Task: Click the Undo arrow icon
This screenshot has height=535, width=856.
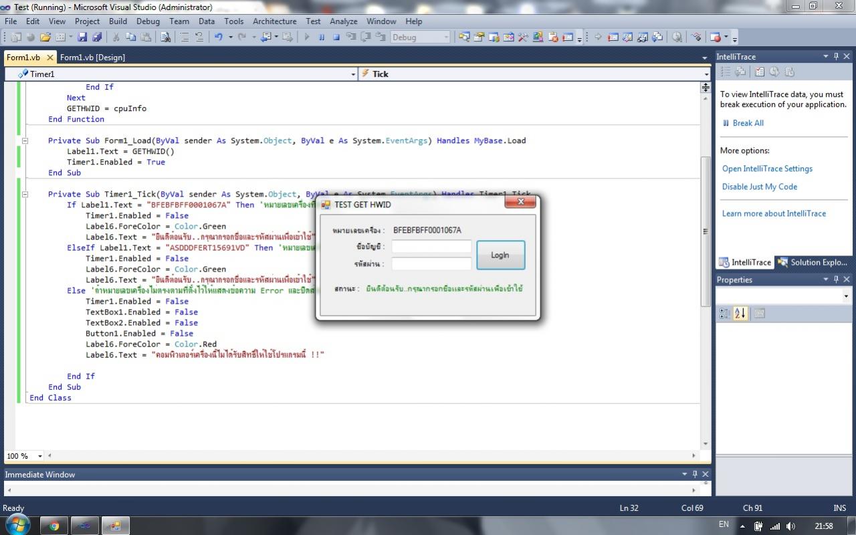Action: pyautogui.click(x=219, y=37)
